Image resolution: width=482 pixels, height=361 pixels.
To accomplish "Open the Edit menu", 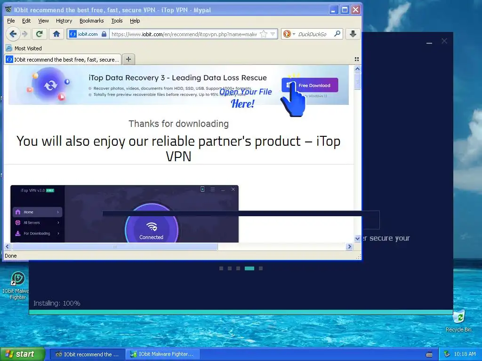I will tap(26, 21).
